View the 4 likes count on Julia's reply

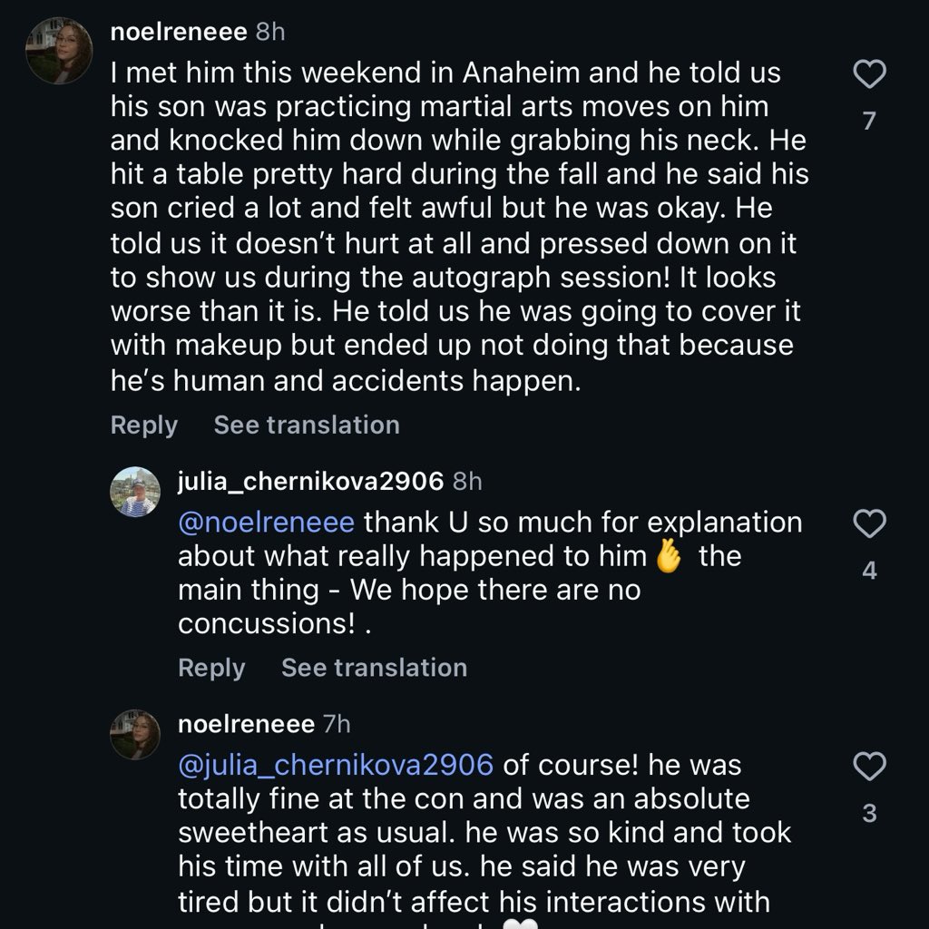869,571
